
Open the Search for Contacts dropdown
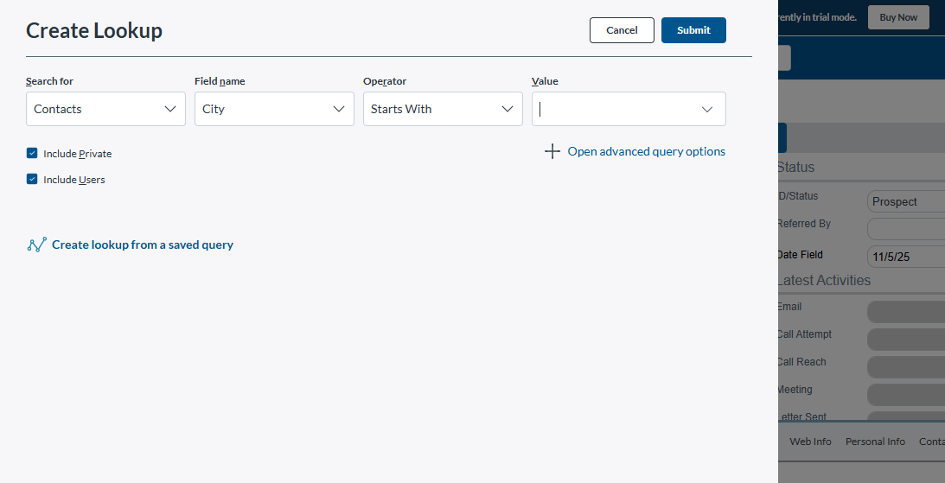pyautogui.click(x=105, y=109)
